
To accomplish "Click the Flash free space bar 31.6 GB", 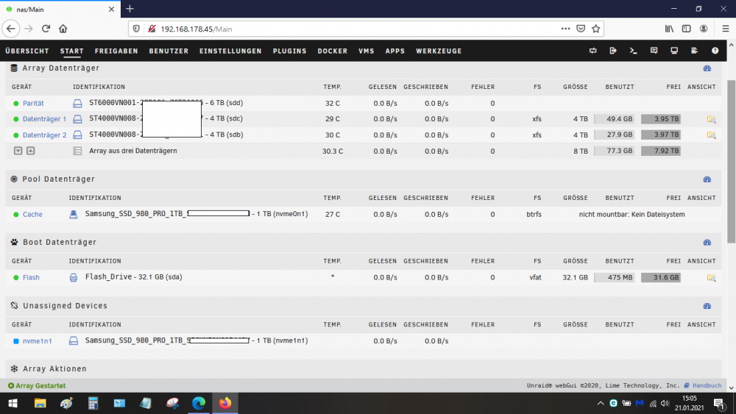I will (x=661, y=277).
